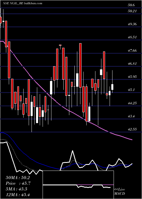Viewport: 142px width, 199px height.
Task: Click the <<Live MACD label
Action: point(120,192)
